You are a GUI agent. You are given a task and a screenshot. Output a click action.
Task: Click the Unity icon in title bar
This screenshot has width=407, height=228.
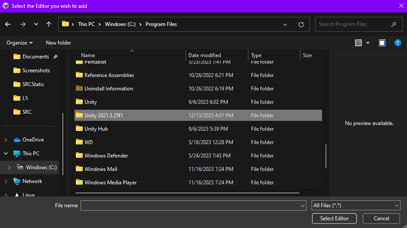(x=6, y=6)
